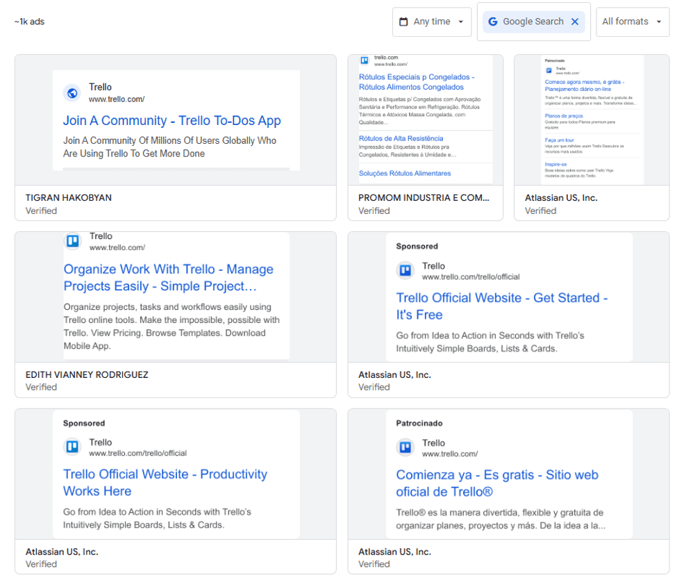
Task: Click the Any time dropdown arrow
Action: pyautogui.click(x=460, y=22)
